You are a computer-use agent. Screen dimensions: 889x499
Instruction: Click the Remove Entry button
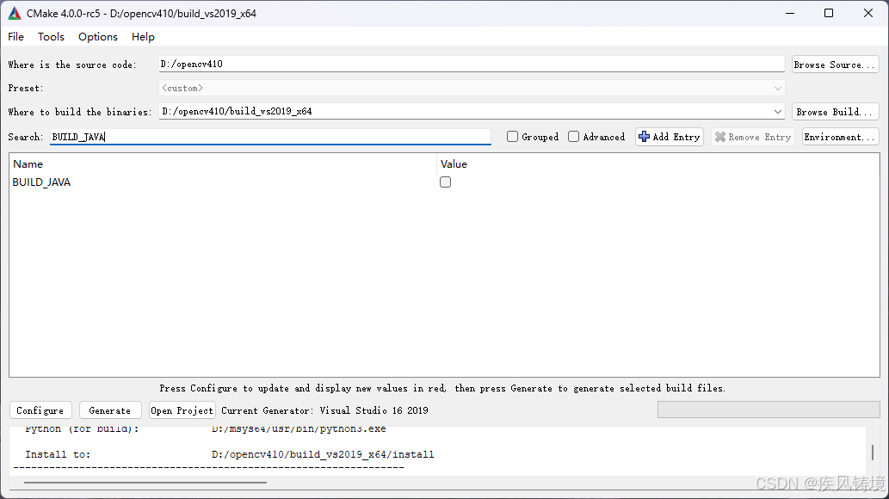click(753, 137)
